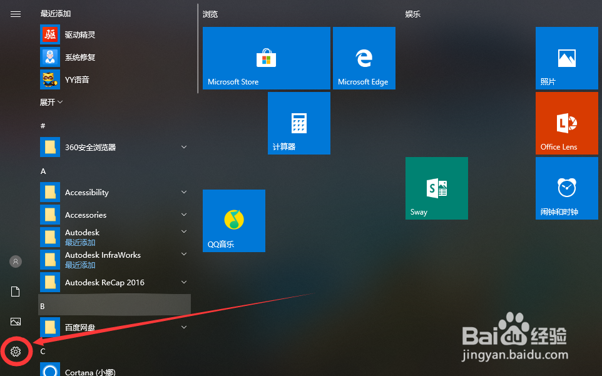Expand the 百度网盘 folder chevron
The width and height of the screenshot is (602, 376).
pyautogui.click(x=184, y=327)
